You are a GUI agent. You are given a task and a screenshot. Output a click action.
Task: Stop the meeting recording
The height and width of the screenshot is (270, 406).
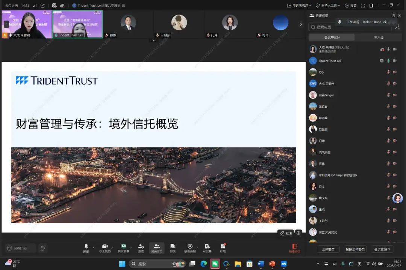[190, 247]
